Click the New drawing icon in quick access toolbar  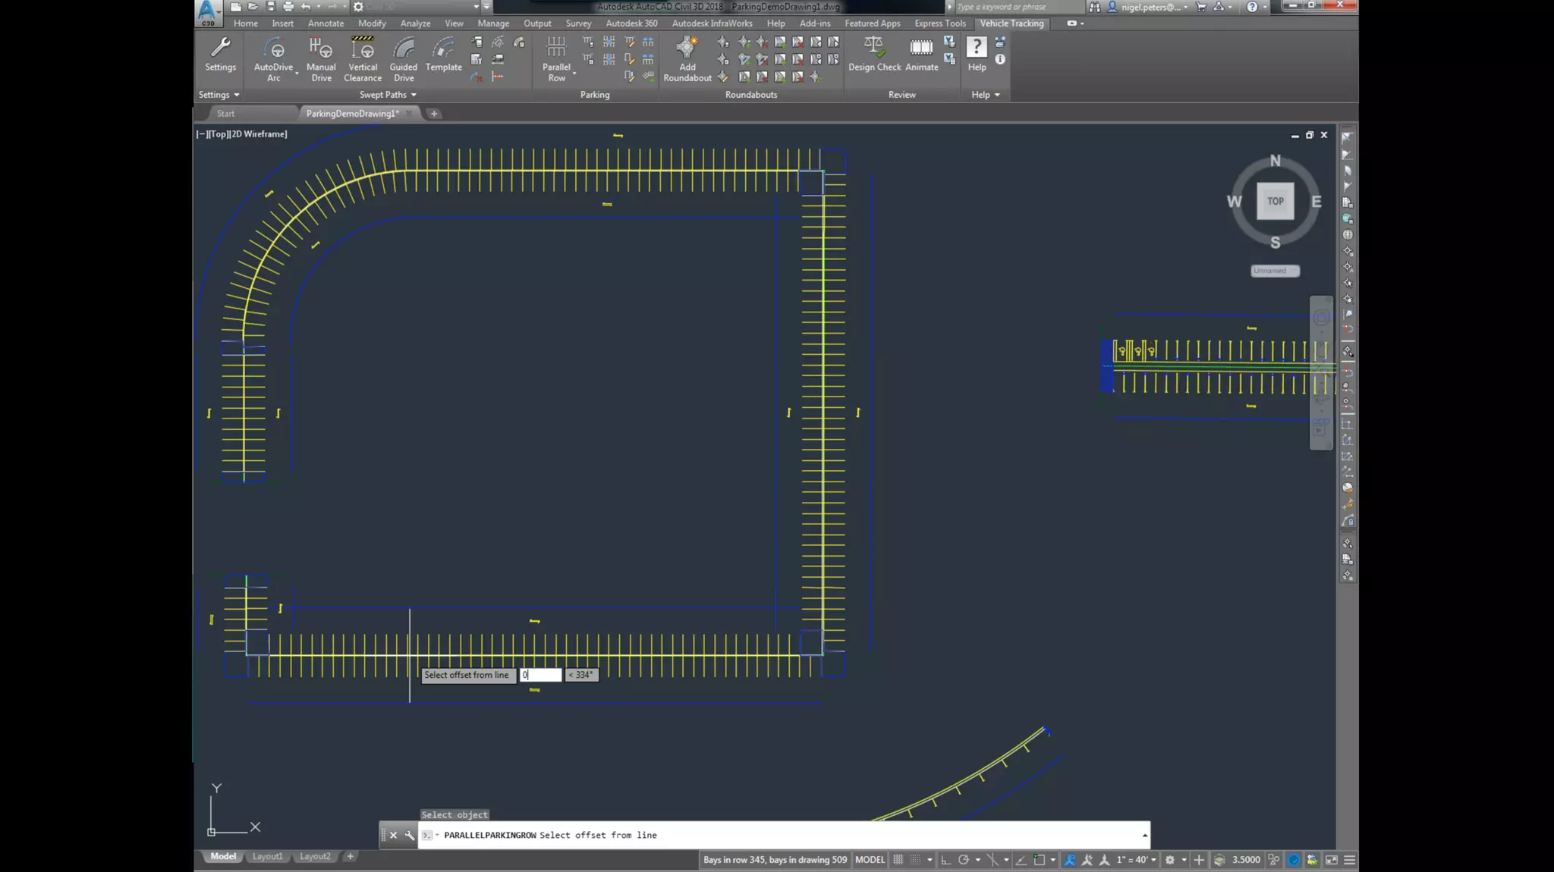(x=236, y=7)
